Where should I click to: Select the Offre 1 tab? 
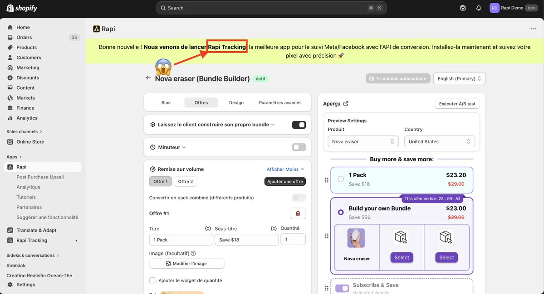tap(161, 182)
